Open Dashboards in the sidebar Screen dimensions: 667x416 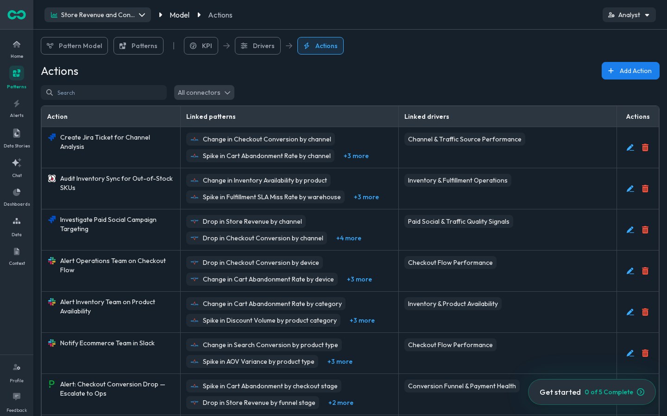click(17, 197)
